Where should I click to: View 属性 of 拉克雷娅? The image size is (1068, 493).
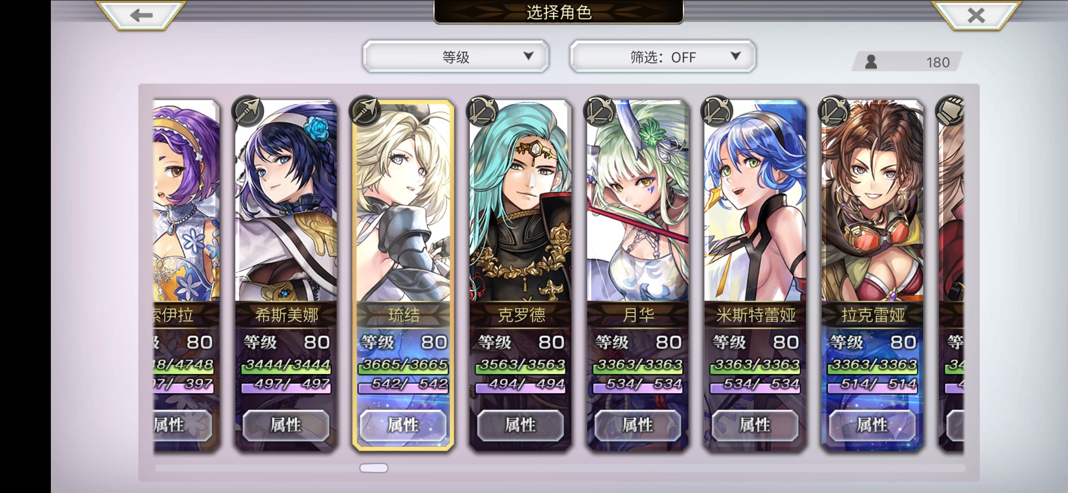872,425
